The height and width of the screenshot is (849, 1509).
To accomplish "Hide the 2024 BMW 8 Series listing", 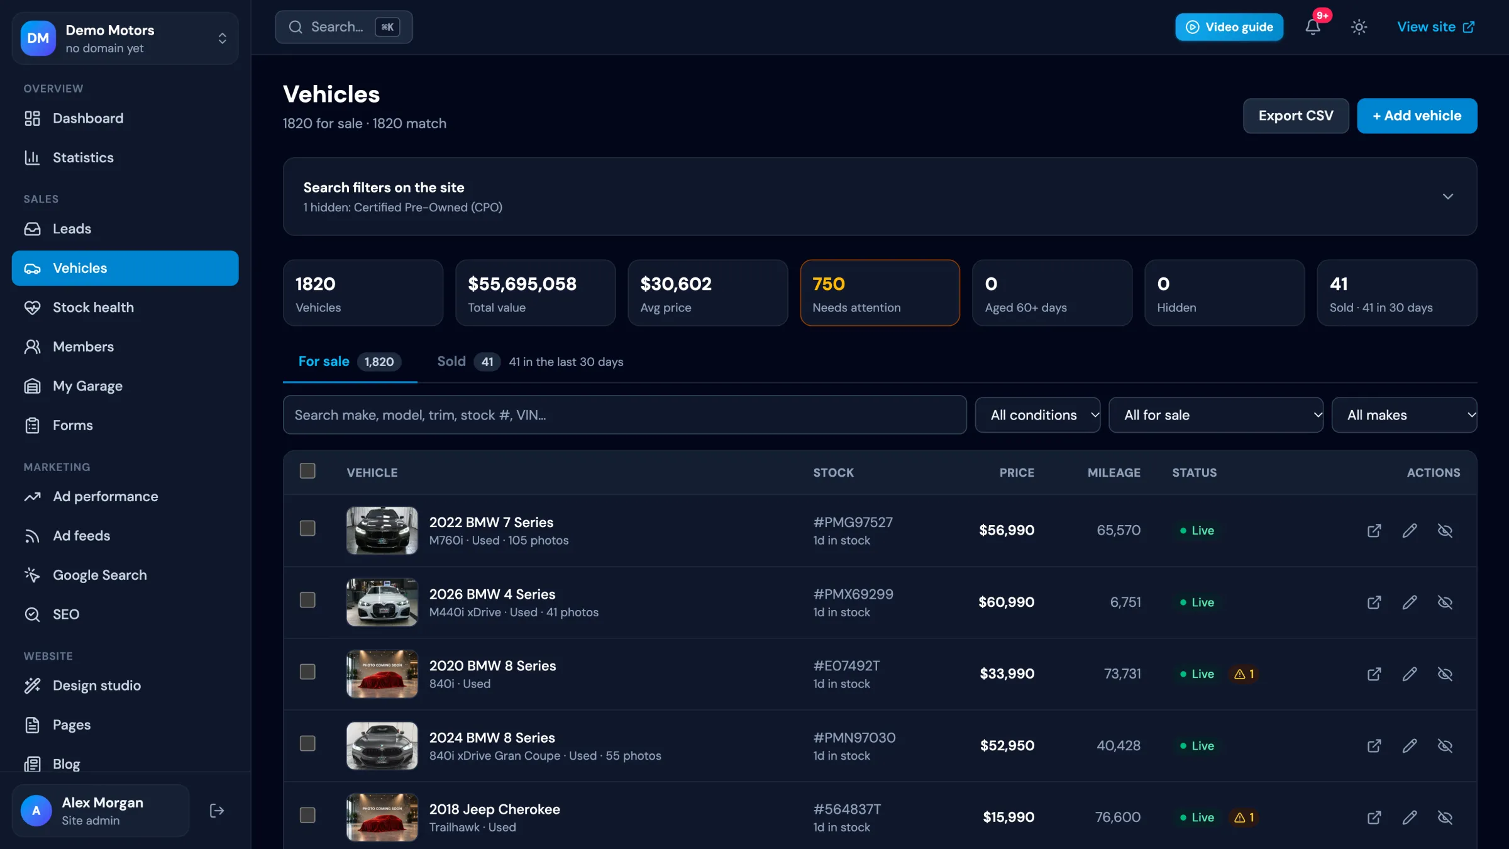I will pos(1445,745).
